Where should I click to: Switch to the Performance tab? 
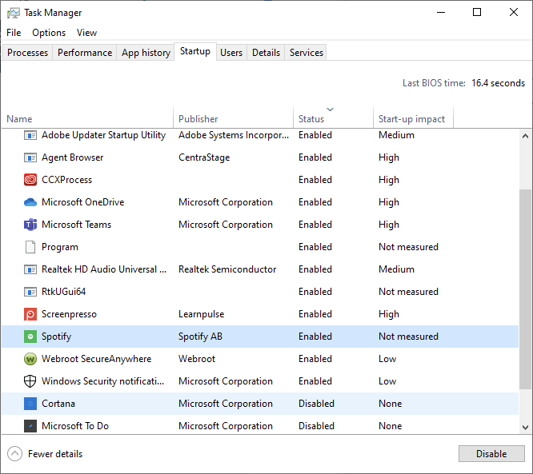pyautogui.click(x=85, y=53)
